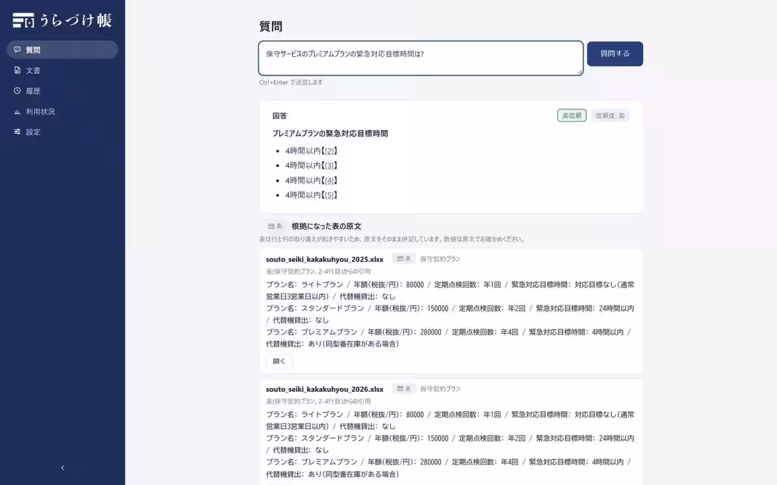The height and width of the screenshot is (485, 777).
Task: Click the 質問する button
Action: click(x=614, y=54)
